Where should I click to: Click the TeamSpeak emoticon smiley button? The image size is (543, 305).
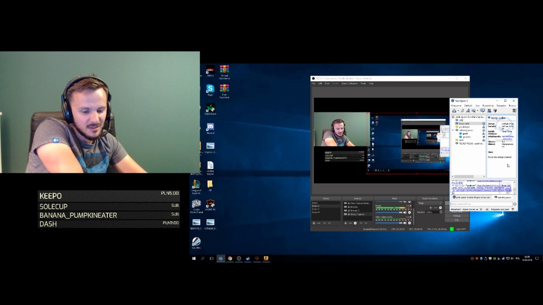[x=515, y=204]
